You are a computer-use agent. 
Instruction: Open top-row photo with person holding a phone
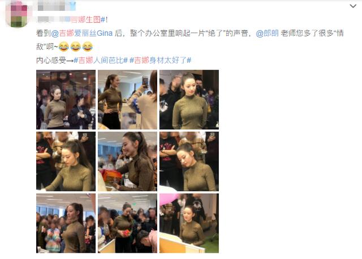click(x=127, y=99)
